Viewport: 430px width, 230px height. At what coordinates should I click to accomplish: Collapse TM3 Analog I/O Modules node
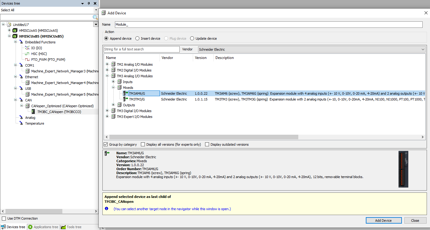coord(107,76)
